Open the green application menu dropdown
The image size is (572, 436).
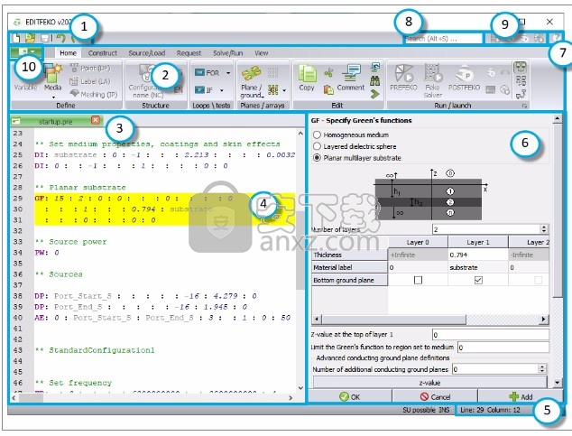(x=27, y=52)
